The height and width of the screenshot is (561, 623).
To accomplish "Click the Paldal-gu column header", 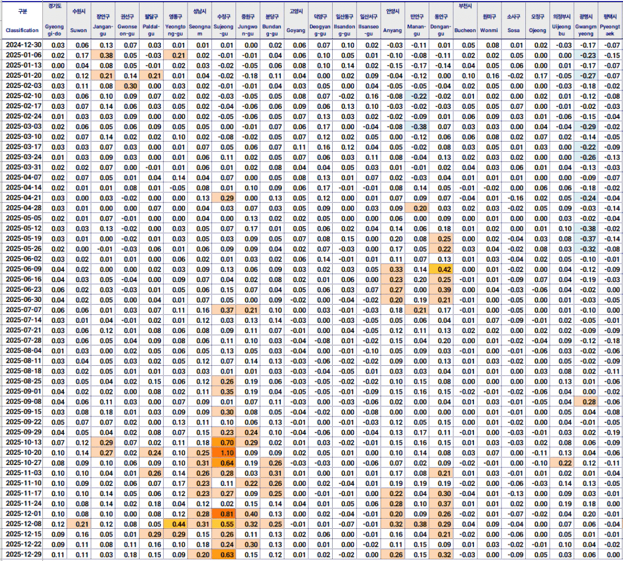I will click(x=151, y=20).
